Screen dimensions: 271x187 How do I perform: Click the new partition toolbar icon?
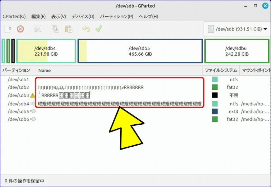tap(8, 29)
